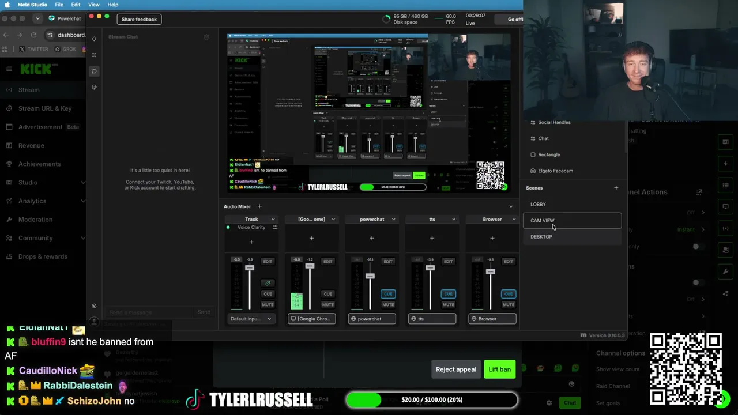
Task: Reload the Kick dashboard page in Chrome
Action: [33, 35]
